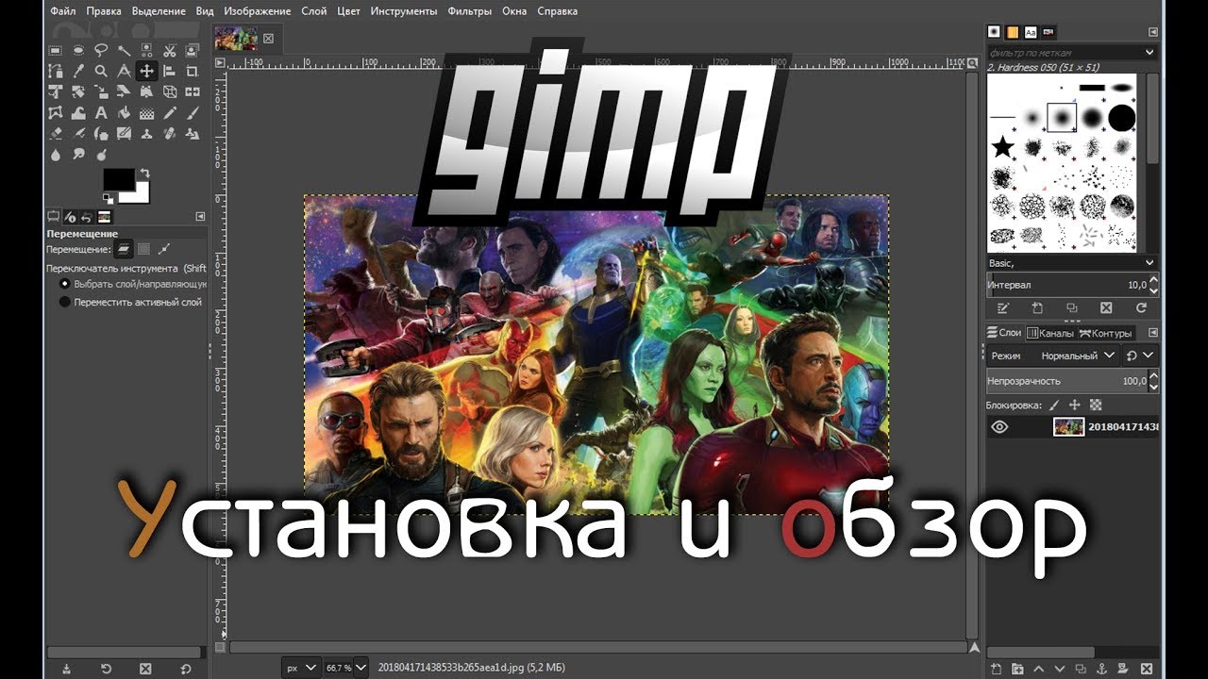
Task: Select the Text tool
Action: click(101, 112)
